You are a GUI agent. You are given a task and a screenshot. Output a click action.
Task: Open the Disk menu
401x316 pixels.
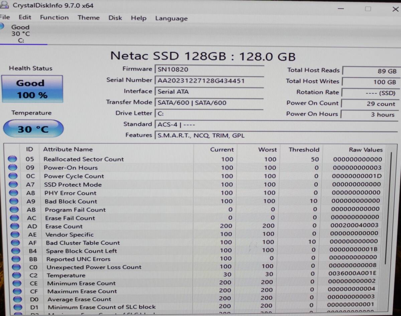(x=115, y=18)
